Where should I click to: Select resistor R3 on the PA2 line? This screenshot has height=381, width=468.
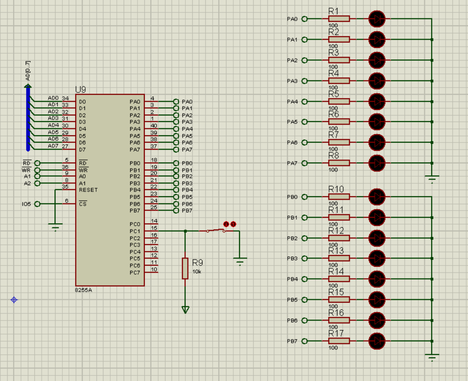coord(339,60)
